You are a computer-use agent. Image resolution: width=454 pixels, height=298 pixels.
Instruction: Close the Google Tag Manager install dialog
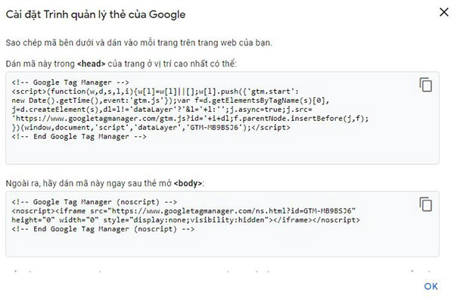[444, 12]
